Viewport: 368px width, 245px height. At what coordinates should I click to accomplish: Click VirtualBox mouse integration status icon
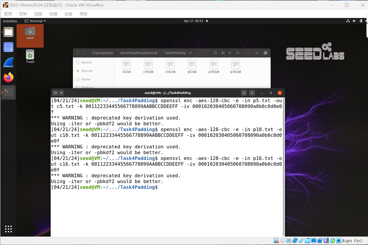click(x=332, y=241)
